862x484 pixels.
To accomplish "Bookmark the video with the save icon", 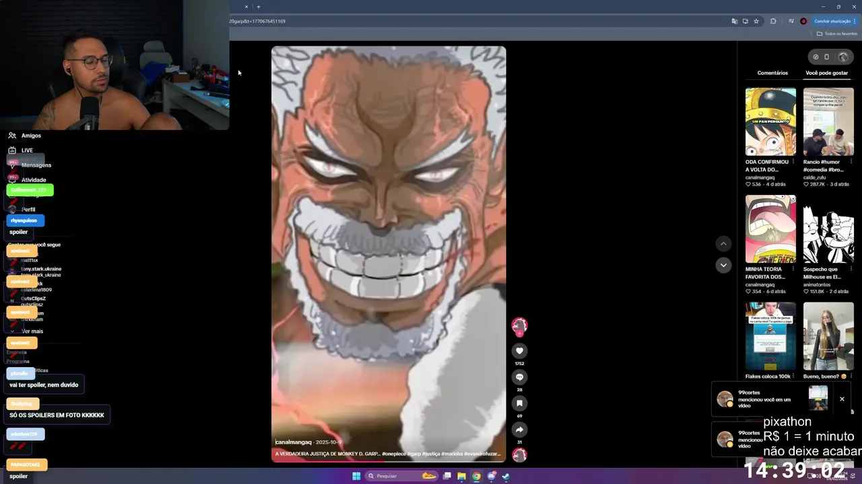I will tap(519, 403).
